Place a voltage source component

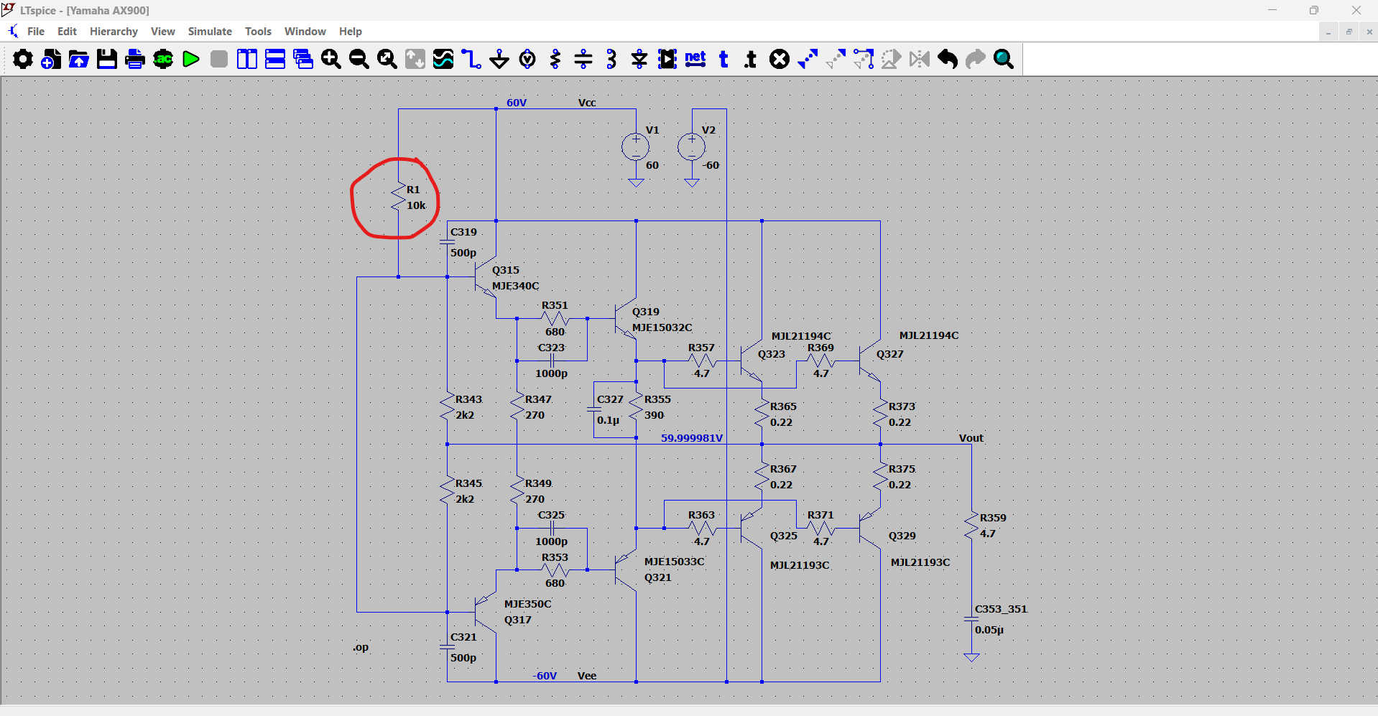tap(527, 59)
